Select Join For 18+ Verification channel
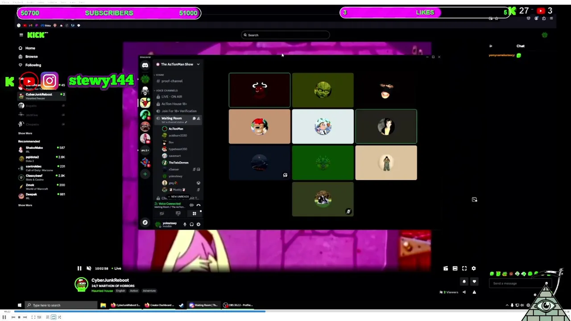Viewport: 571px width, 321px height. (178, 111)
